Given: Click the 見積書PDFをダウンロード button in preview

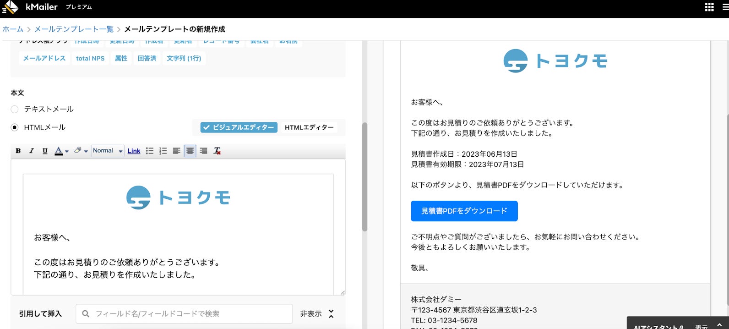Looking at the screenshot, I should coord(464,211).
